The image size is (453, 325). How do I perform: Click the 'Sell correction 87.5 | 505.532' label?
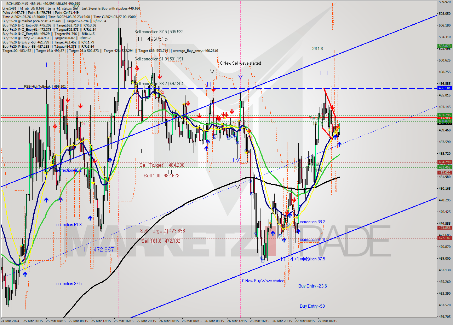click(x=159, y=32)
